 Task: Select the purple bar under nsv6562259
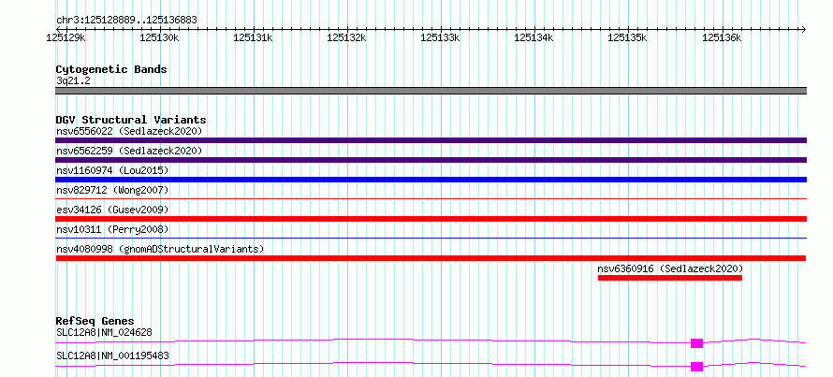click(431, 160)
